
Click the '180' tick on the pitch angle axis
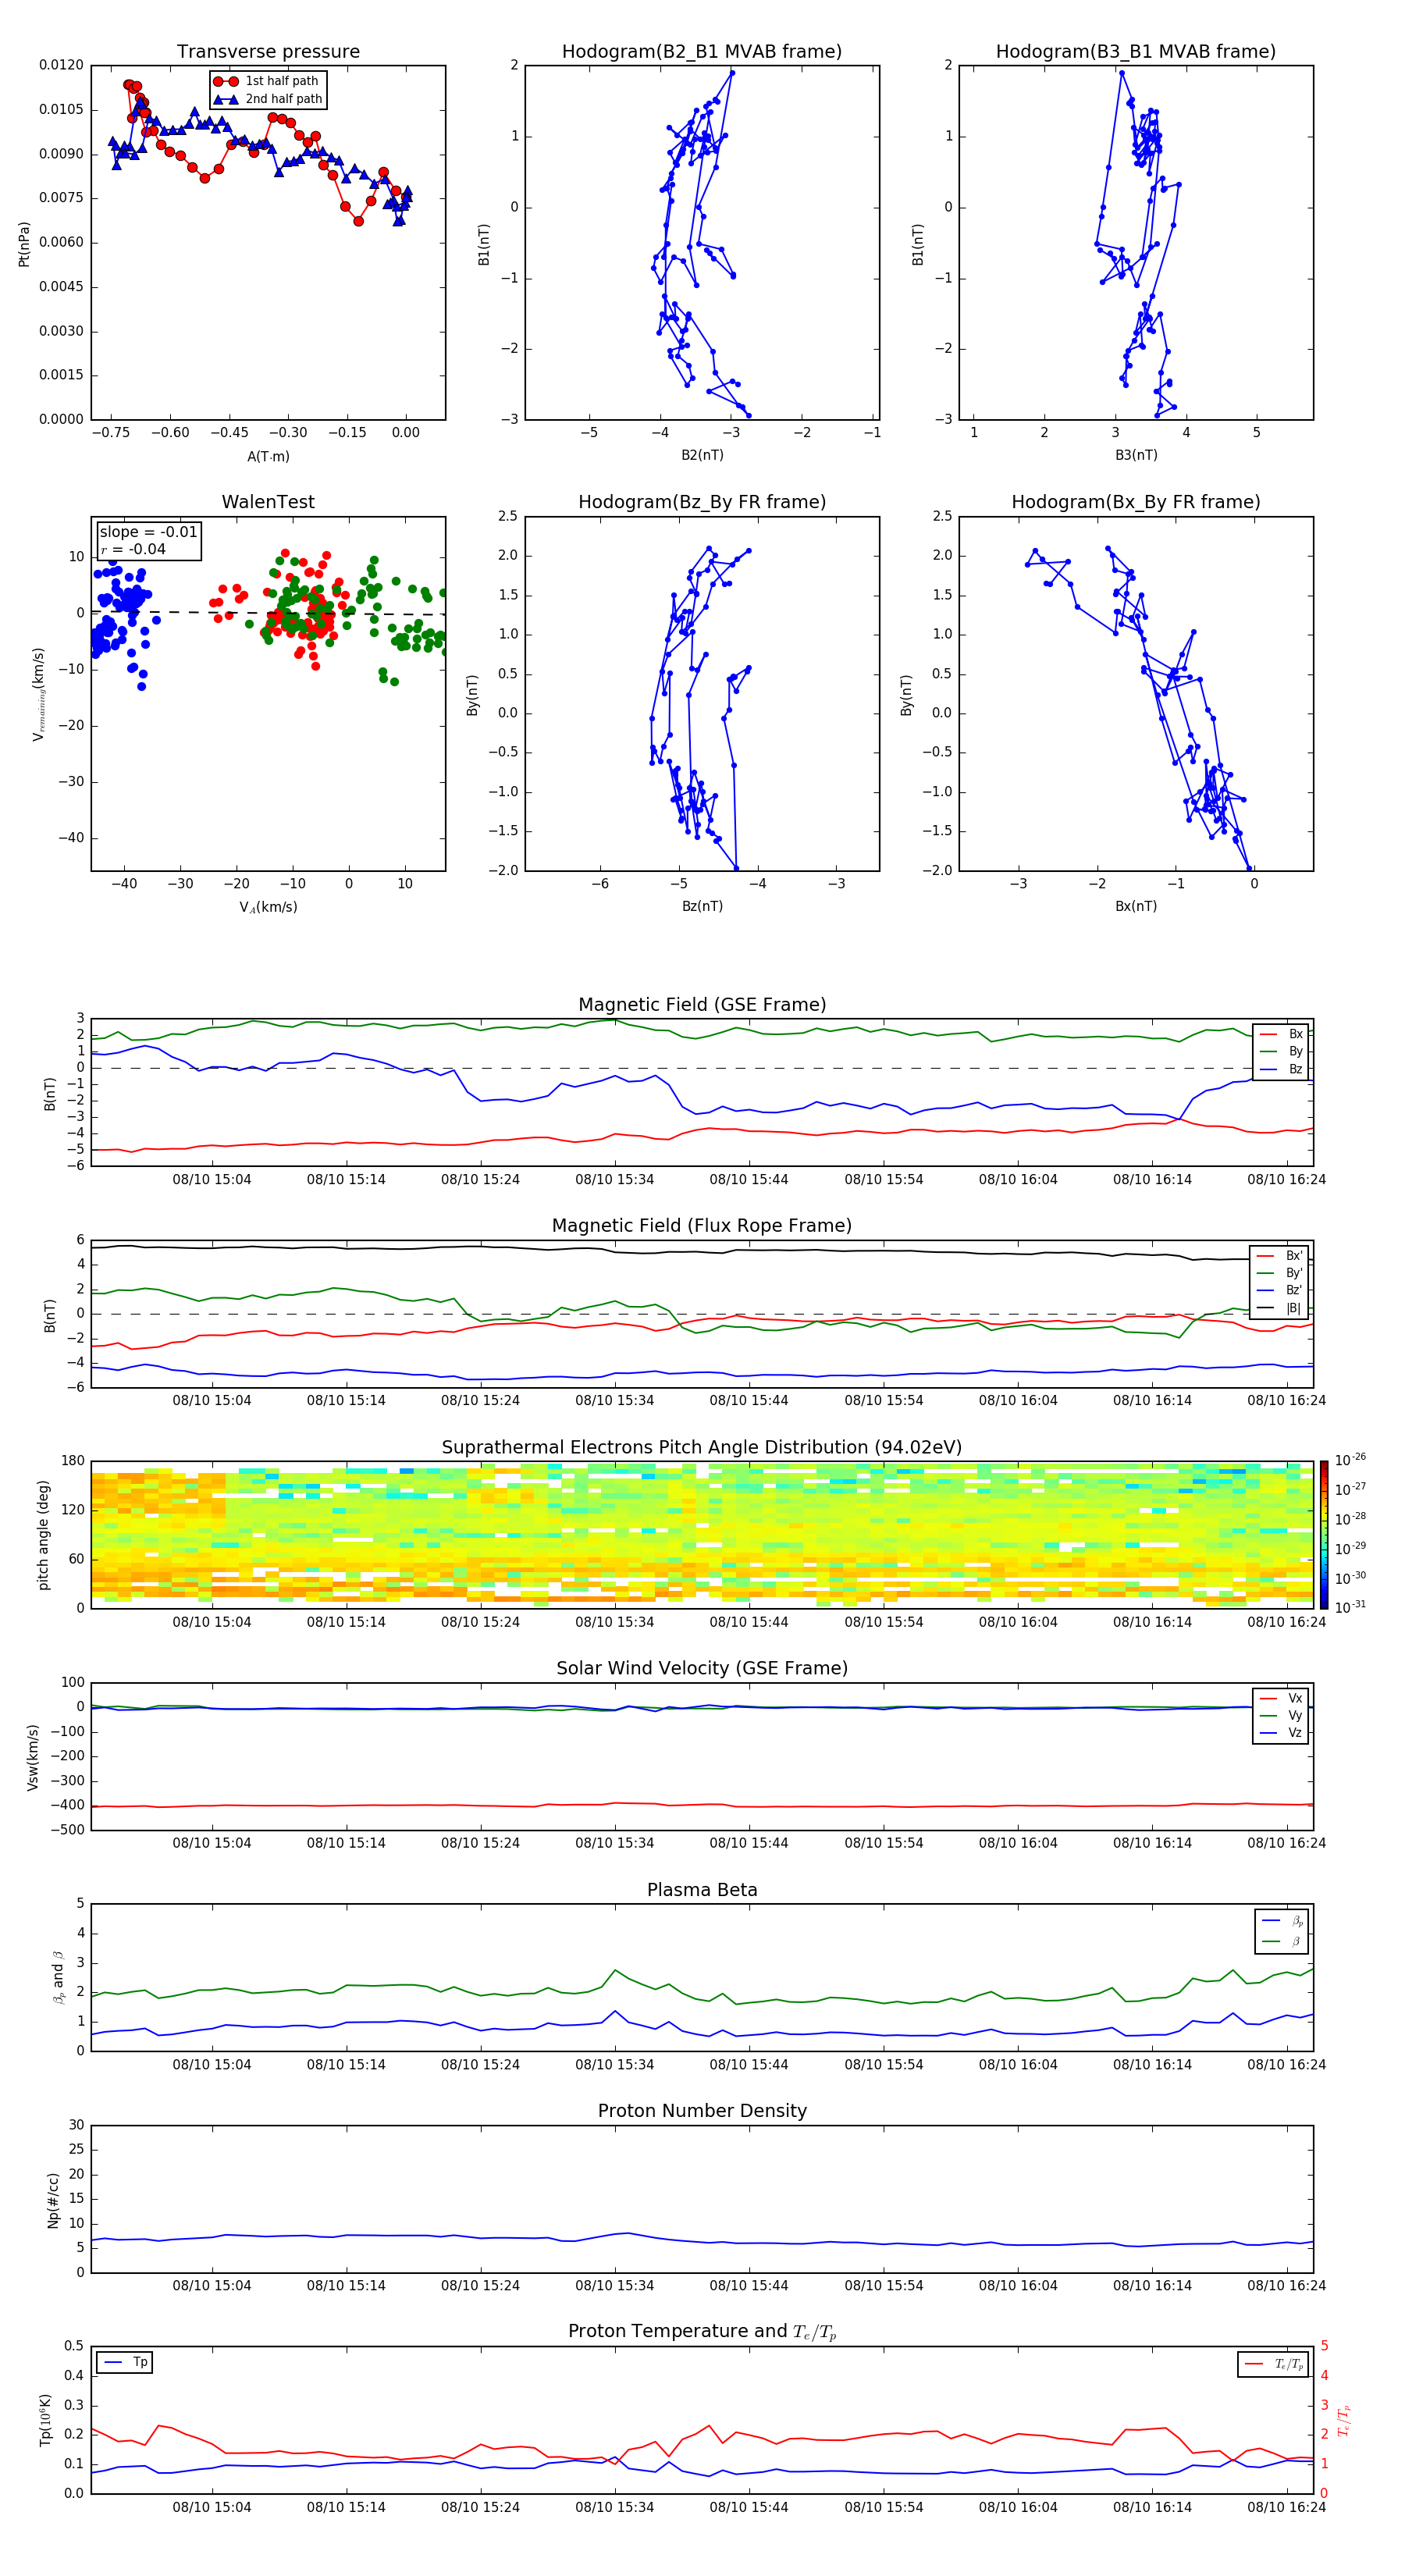point(73,1461)
